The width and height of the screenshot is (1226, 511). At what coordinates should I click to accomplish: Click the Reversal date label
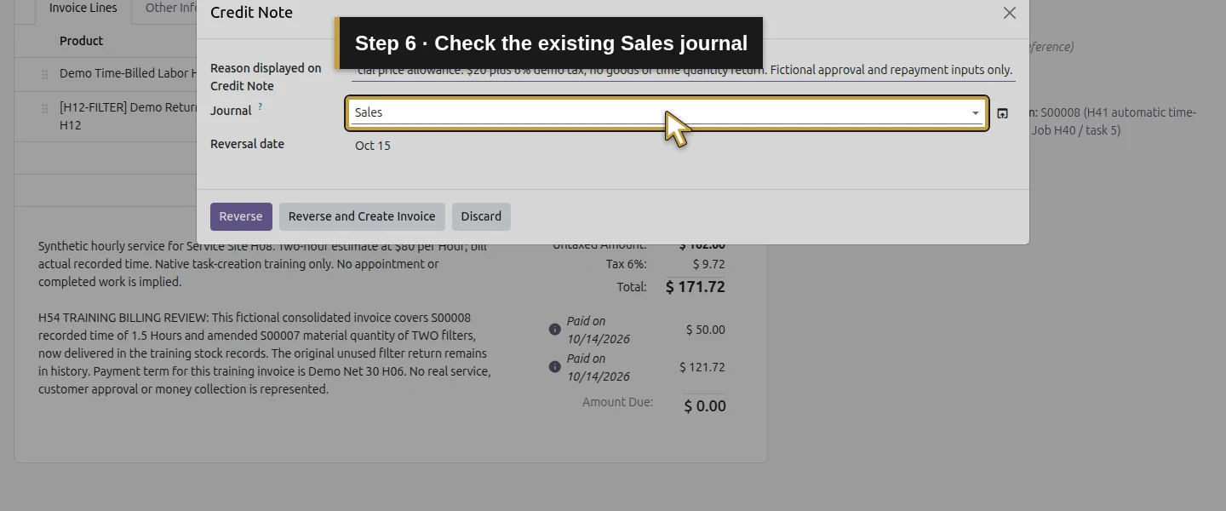[247, 144]
